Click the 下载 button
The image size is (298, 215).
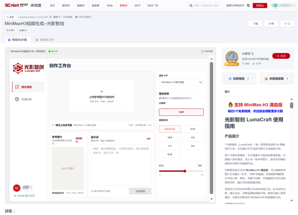pos(255,24)
